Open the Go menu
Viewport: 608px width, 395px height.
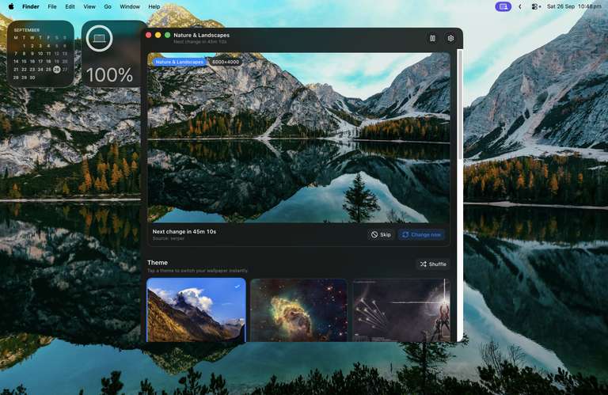point(108,6)
